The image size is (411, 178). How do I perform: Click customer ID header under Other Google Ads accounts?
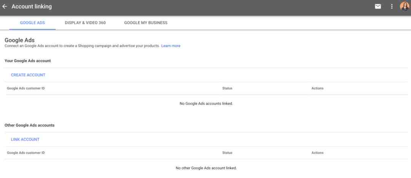pyautogui.click(x=26, y=153)
